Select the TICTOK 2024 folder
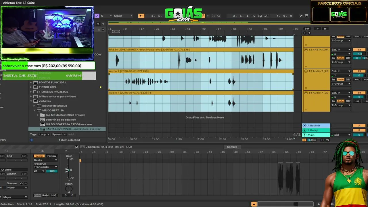This screenshot has width=368, height=207. point(48,87)
